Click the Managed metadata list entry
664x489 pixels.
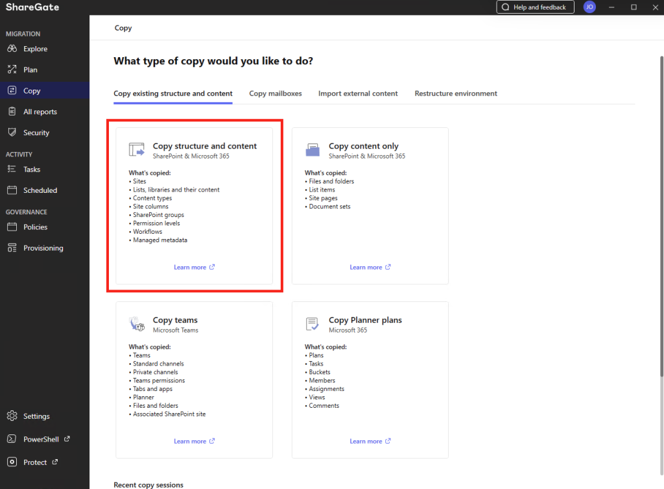[x=160, y=240]
